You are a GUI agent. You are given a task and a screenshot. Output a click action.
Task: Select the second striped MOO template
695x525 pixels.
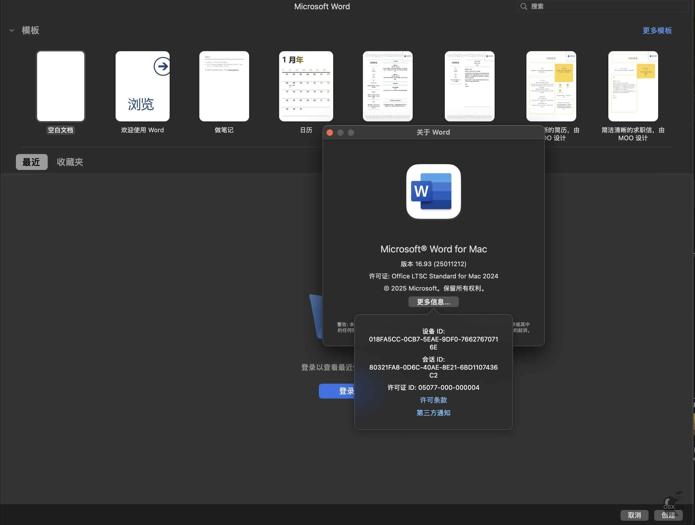tap(469, 86)
